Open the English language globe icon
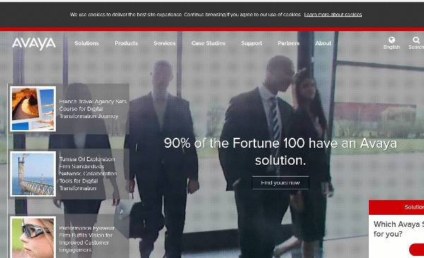 391,40
